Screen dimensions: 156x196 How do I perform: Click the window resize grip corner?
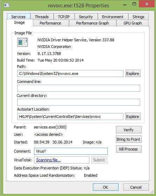coord(152,192)
